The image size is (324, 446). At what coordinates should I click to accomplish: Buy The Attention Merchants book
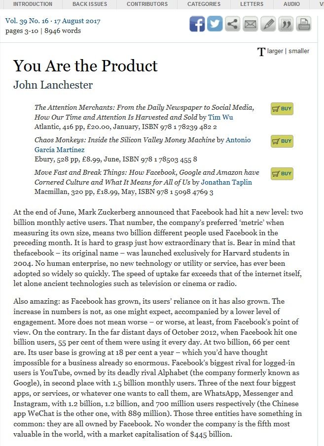point(282,109)
